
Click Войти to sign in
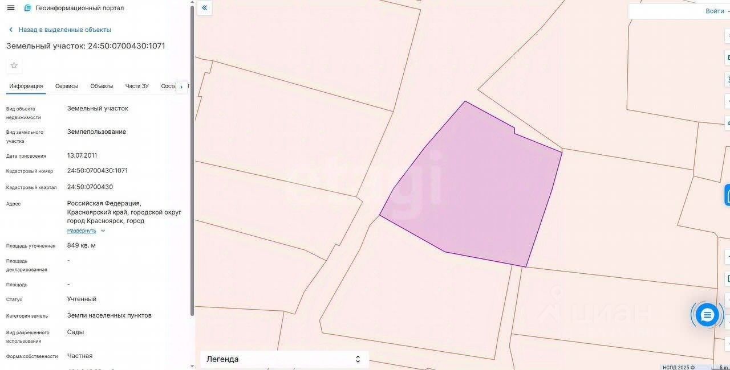coord(715,11)
